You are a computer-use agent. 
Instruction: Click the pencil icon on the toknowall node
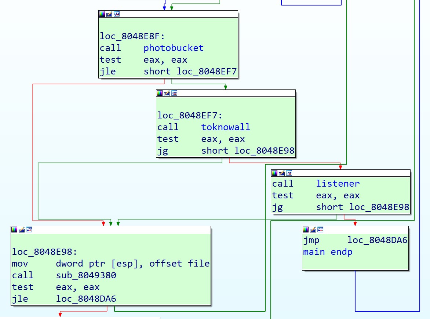point(167,93)
